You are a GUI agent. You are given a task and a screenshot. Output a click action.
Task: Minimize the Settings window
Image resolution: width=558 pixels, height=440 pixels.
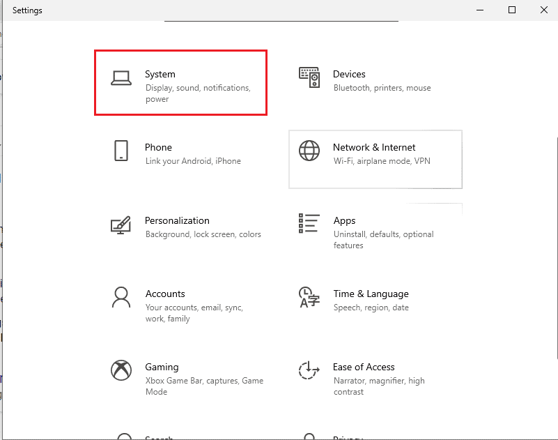[x=480, y=10]
